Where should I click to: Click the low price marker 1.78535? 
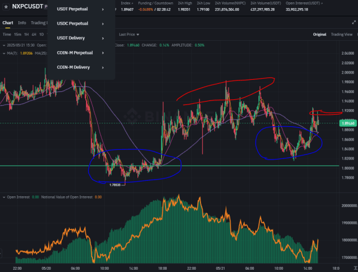point(115,185)
